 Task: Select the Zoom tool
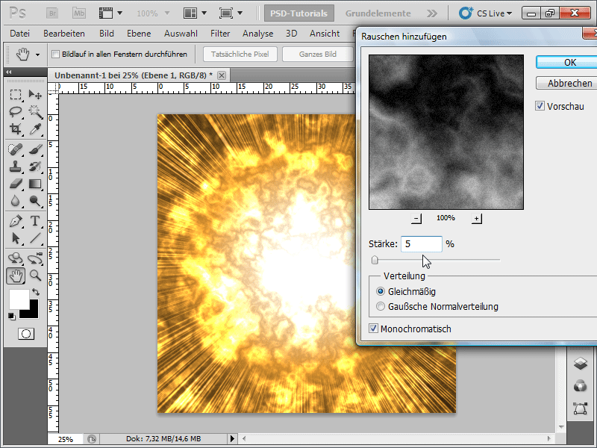click(35, 276)
